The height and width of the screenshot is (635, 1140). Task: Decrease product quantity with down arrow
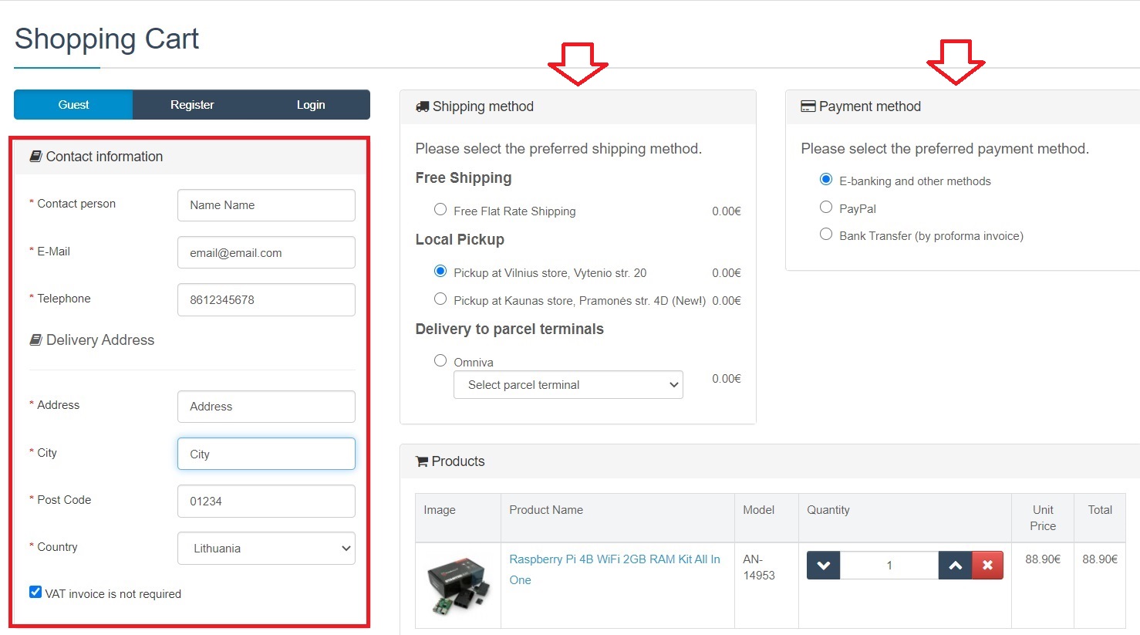pos(823,566)
